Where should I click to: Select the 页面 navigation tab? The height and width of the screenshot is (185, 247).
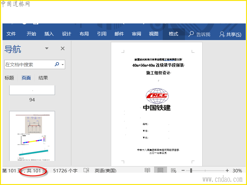coord(26,78)
